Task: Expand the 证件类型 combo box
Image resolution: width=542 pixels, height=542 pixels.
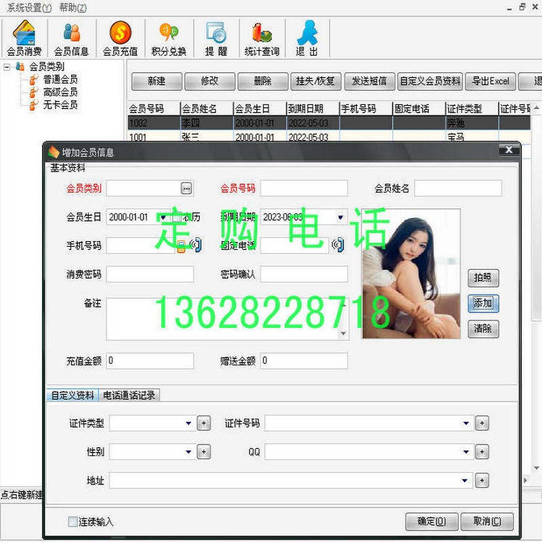Action: tap(189, 422)
